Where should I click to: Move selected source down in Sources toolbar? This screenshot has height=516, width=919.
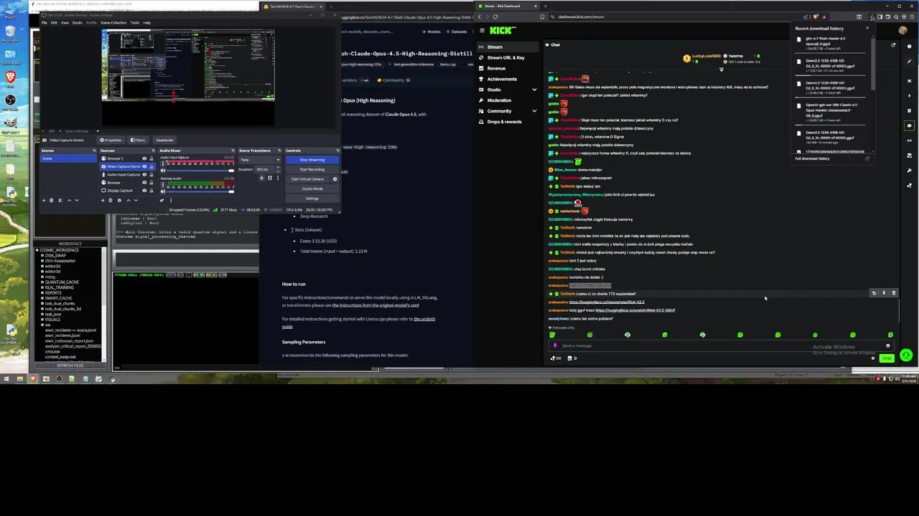pyautogui.click(x=136, y=201)
